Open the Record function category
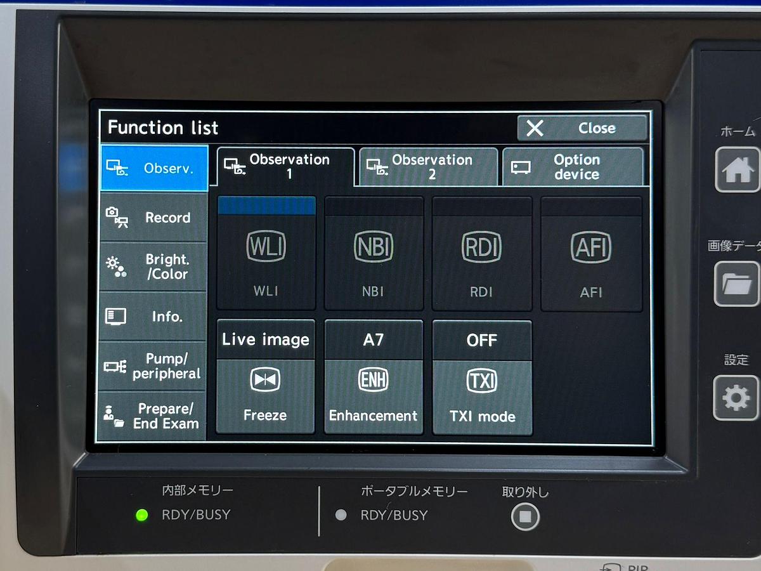This screenshot has height=571, width=761. [x=153, y=218]
